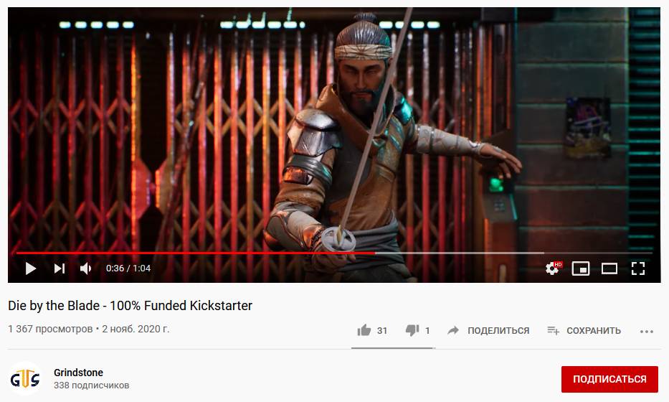
Task: Mute the video volume
Action: (86, 268)
